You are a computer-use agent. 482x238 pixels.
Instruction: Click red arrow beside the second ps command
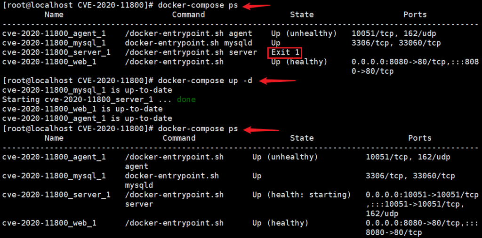point(262,129)
